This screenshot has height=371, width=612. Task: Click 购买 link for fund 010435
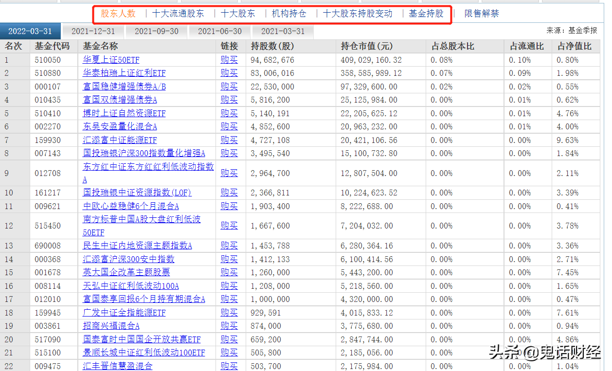click(x=229, y=100)
